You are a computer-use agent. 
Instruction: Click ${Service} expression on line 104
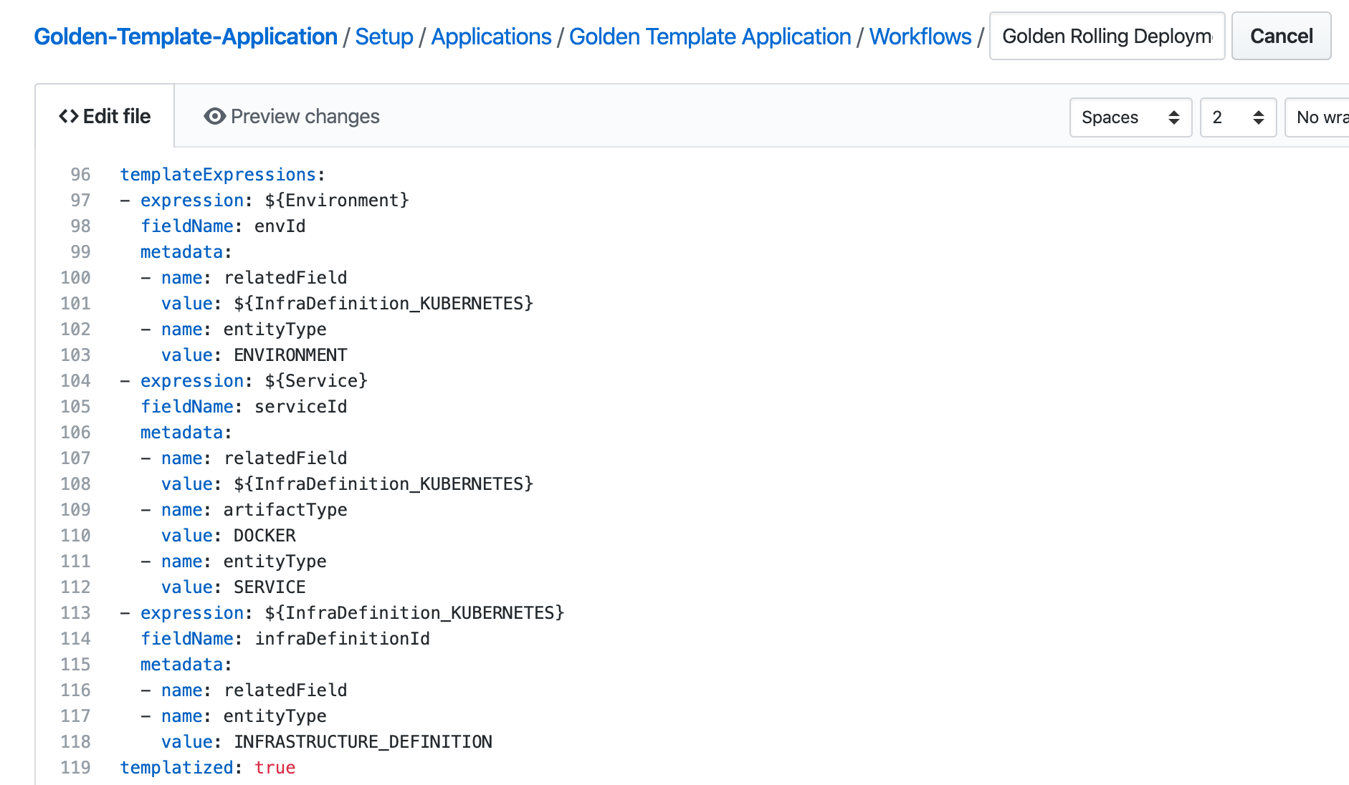(x=316, y=381)
